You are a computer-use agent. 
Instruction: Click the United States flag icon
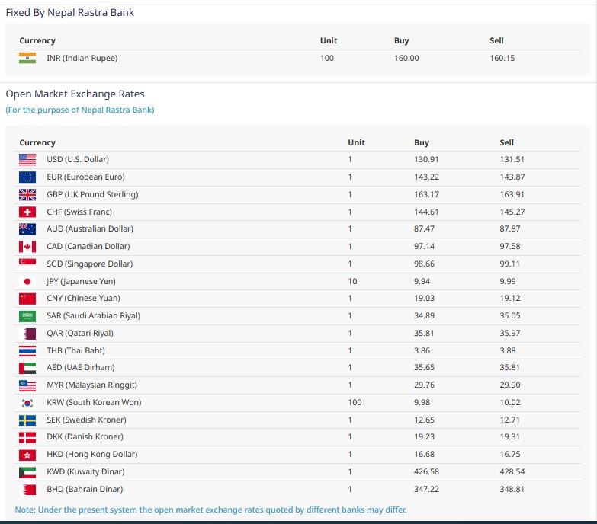pos(27,160)
